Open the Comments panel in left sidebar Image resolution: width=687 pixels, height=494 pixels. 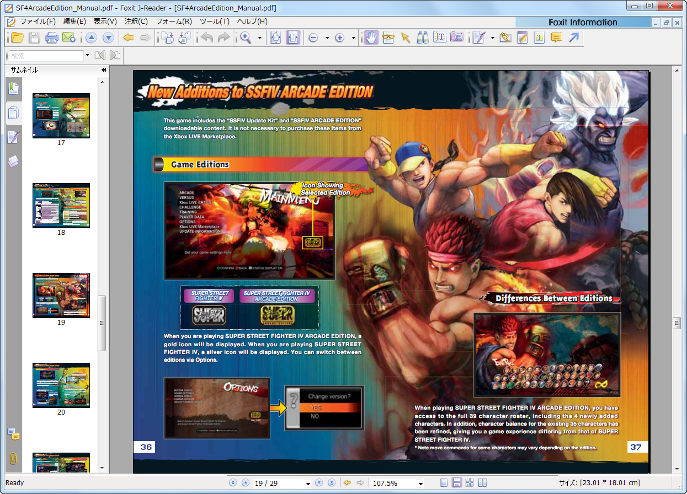13,434
